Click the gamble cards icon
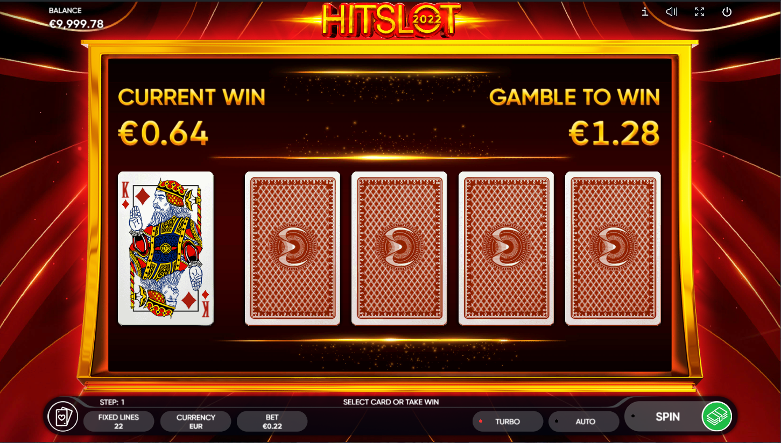 tap(62, 417)
